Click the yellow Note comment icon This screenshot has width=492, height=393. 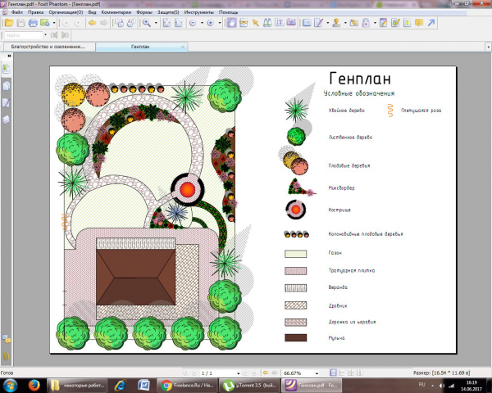pos(419,23)
